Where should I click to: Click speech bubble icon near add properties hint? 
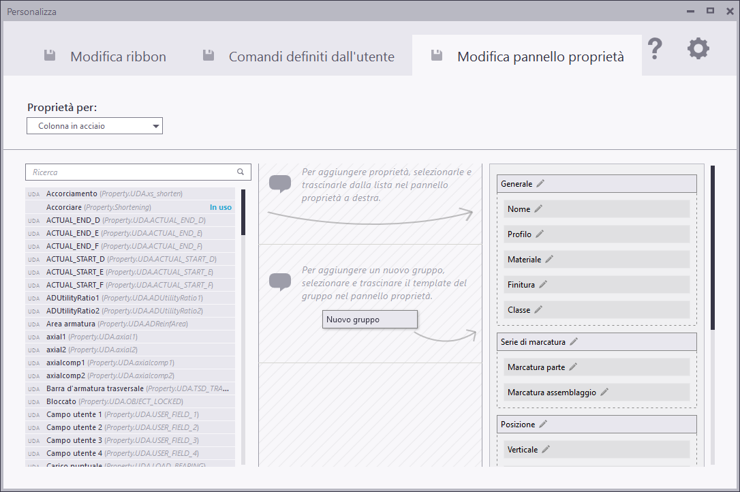(x=280, y=184)
